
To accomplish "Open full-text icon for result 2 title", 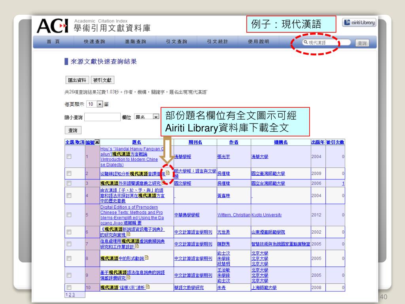I will [x=168, y=173].
